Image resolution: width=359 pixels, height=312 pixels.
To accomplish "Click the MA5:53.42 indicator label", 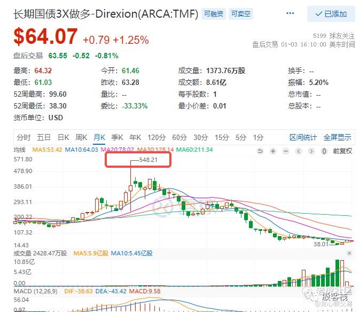I will pyautogui.click(x=47, y=150).
